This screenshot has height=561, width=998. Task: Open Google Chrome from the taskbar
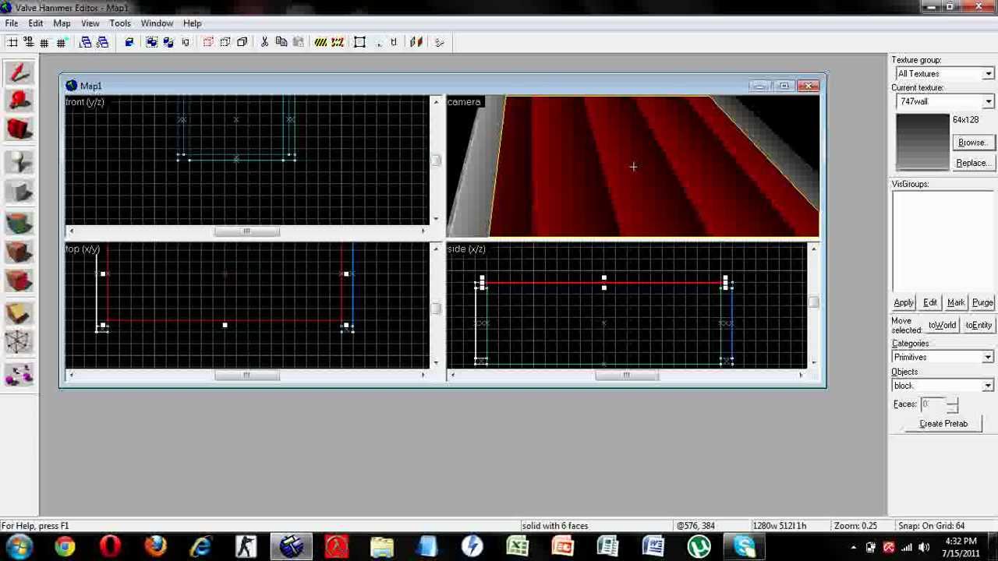[65, 547]
